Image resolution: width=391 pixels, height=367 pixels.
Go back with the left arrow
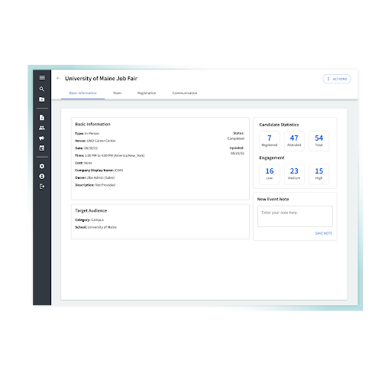pos(58,78)
